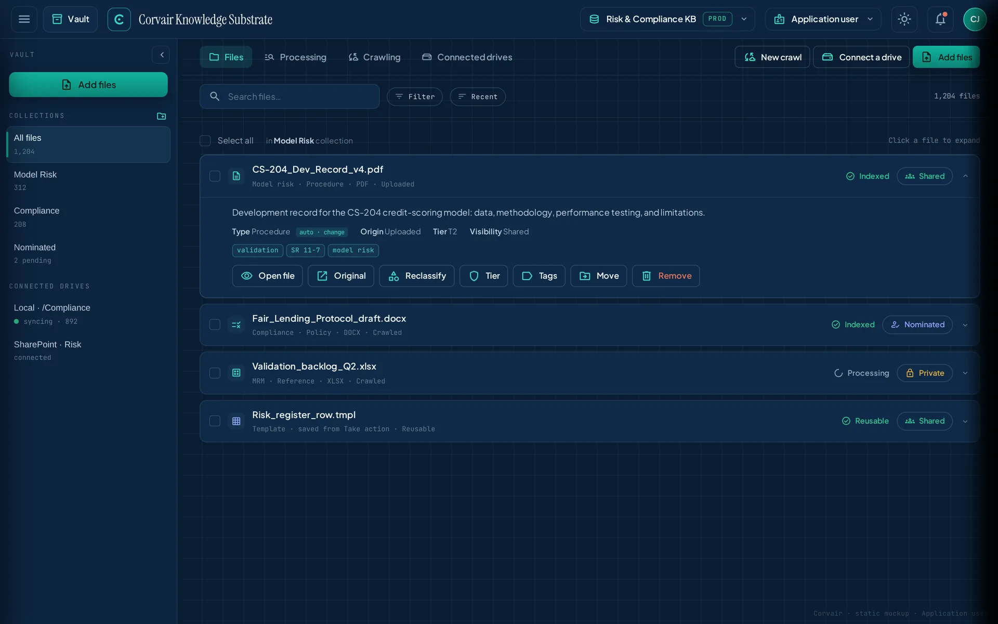Click Indexed status of Fair_Lending_Protocol
Viewport: 998px width, 624px height.
[x=853, y=324]
